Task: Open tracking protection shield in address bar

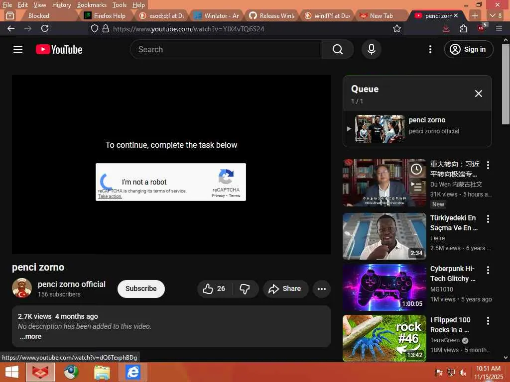Action: 94,28
